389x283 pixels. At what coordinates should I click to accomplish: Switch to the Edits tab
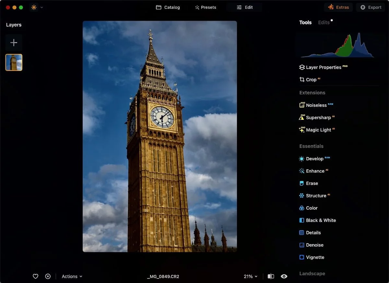[x=324, y=22]
